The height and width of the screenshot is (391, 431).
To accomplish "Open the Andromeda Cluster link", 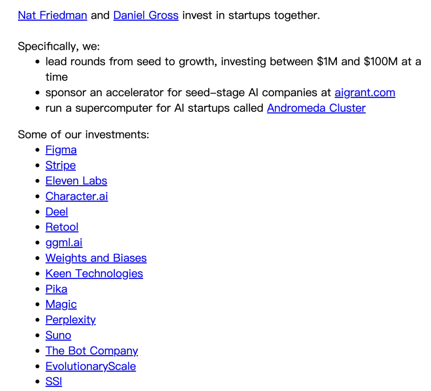I will tap(316, 108).
